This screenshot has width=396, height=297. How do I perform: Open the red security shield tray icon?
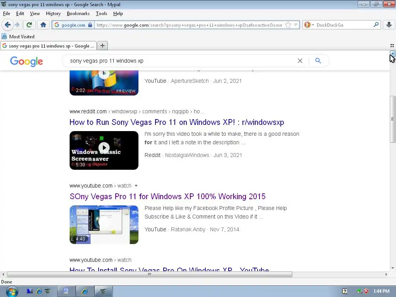(x=366, y=291)
